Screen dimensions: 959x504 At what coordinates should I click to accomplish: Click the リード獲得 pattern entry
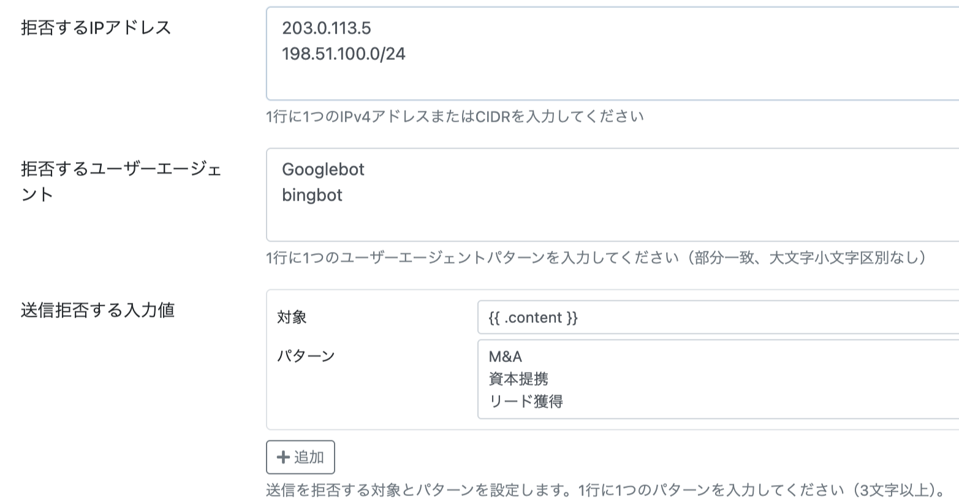527,401
